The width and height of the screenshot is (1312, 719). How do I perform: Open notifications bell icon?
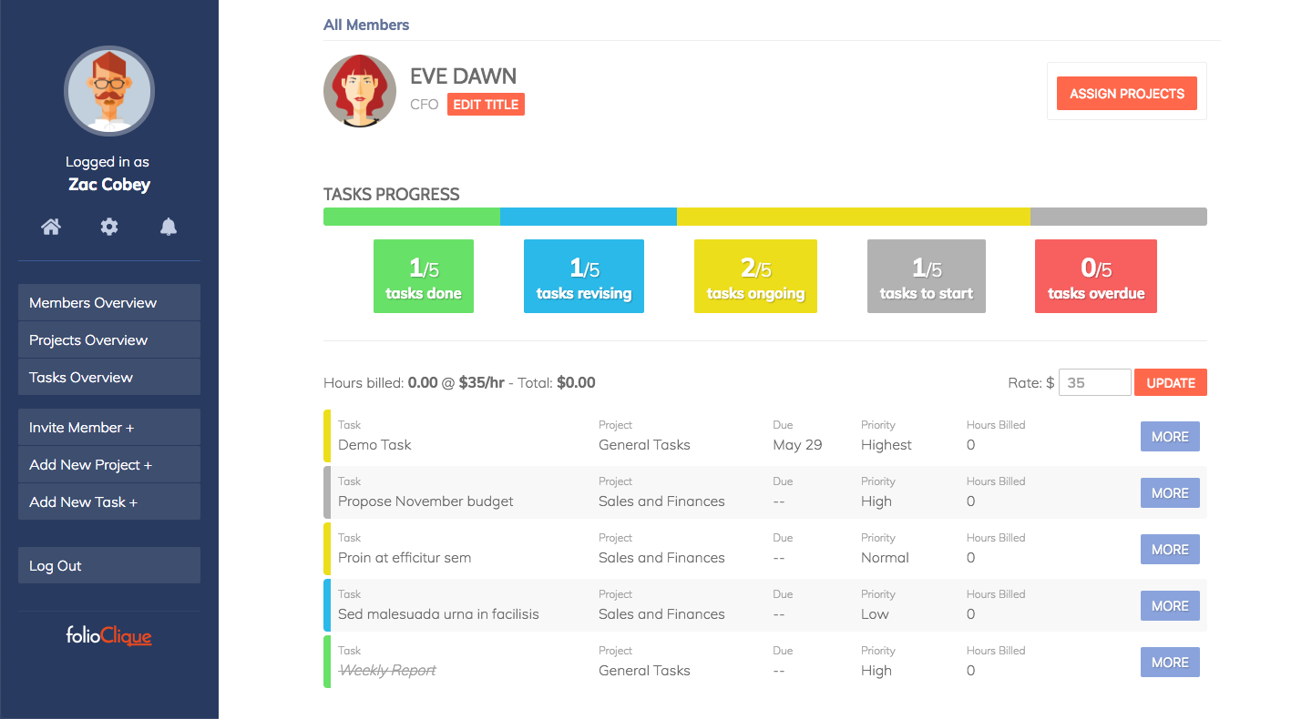(169, 228)
